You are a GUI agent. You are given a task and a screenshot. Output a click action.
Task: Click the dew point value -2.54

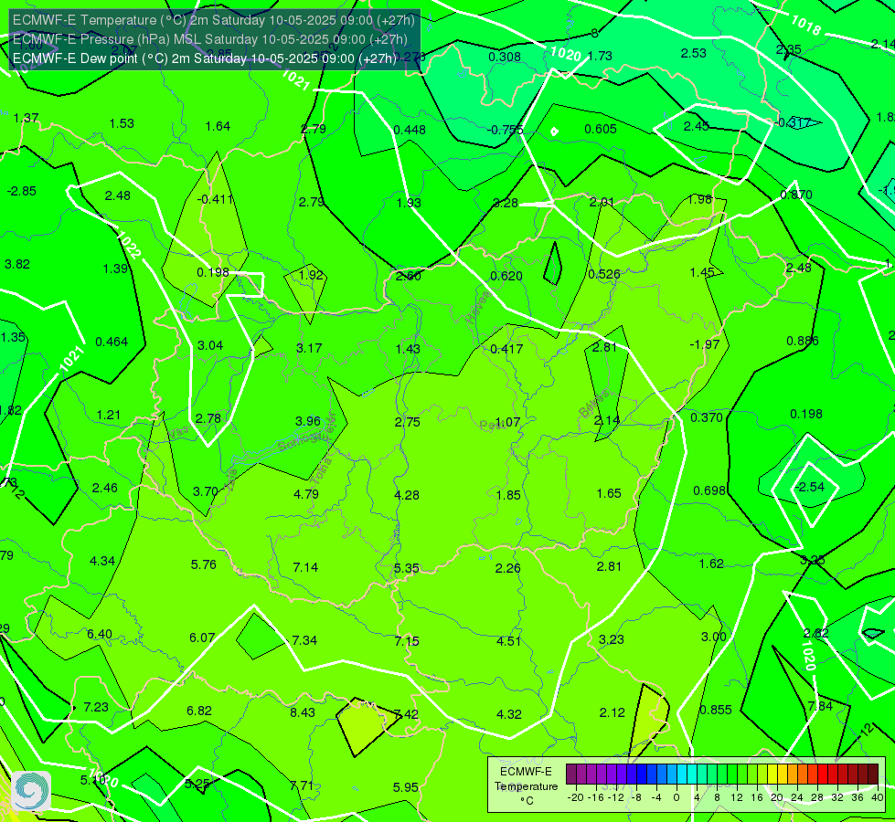coord(811,487)
